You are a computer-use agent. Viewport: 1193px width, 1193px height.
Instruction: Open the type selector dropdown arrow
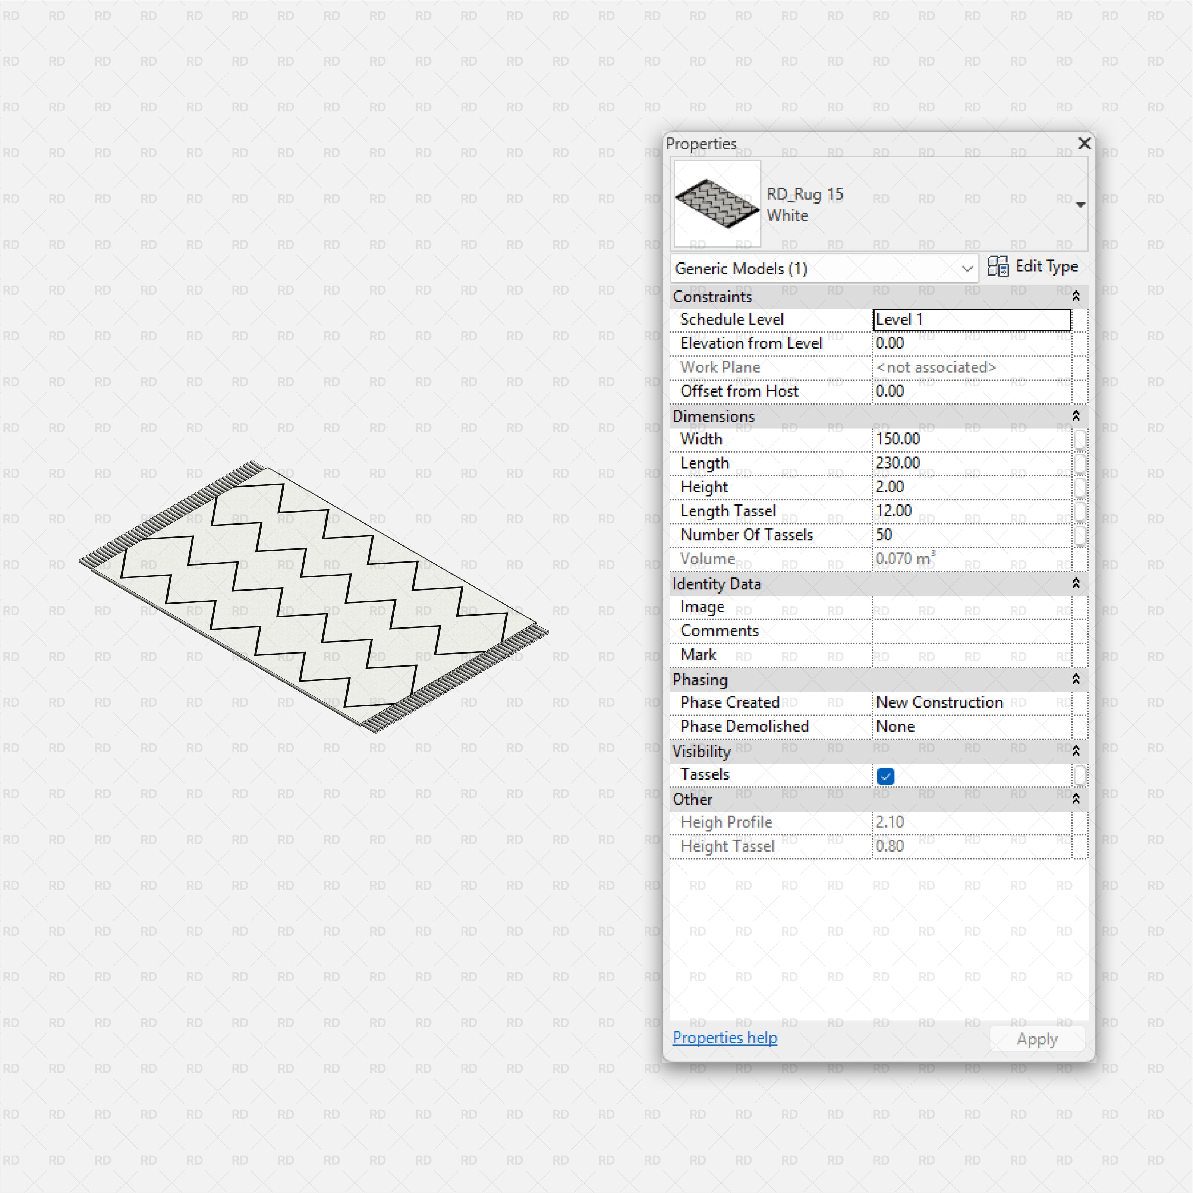pyautogui.click(x=1080, y=204)
